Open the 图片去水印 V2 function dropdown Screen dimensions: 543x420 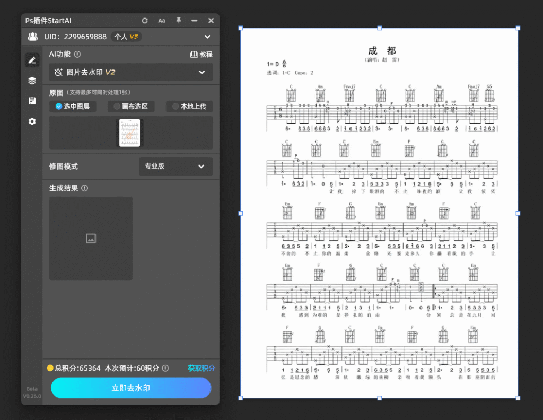pyautogui.click(x=131, y=72)
